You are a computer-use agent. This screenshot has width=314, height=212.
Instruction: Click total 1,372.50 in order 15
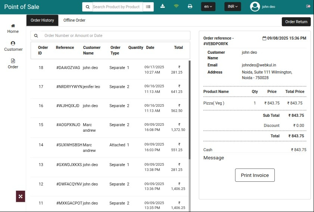(178, 127)
